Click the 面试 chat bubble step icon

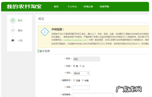point(13,31)
